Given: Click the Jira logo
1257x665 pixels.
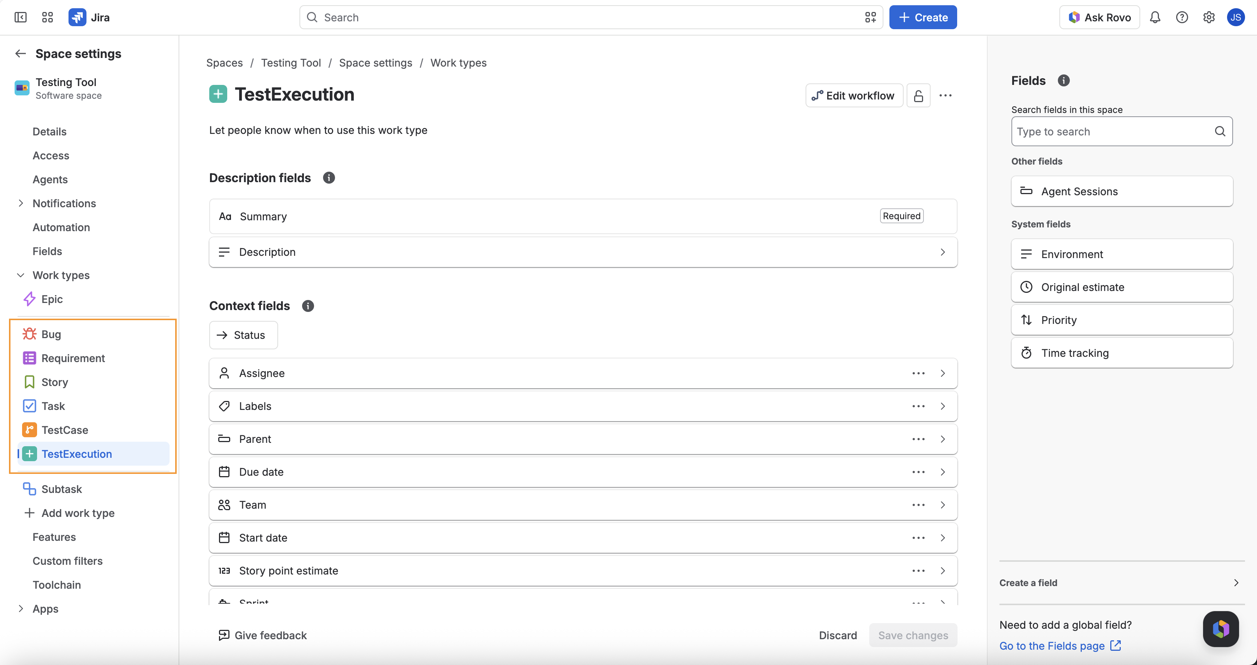Looking at the screenshot, I should 89,18.
